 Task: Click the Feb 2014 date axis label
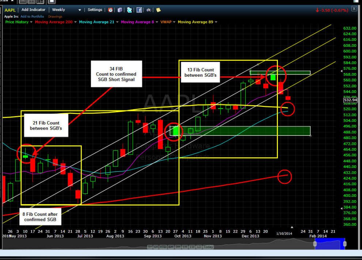318,236
